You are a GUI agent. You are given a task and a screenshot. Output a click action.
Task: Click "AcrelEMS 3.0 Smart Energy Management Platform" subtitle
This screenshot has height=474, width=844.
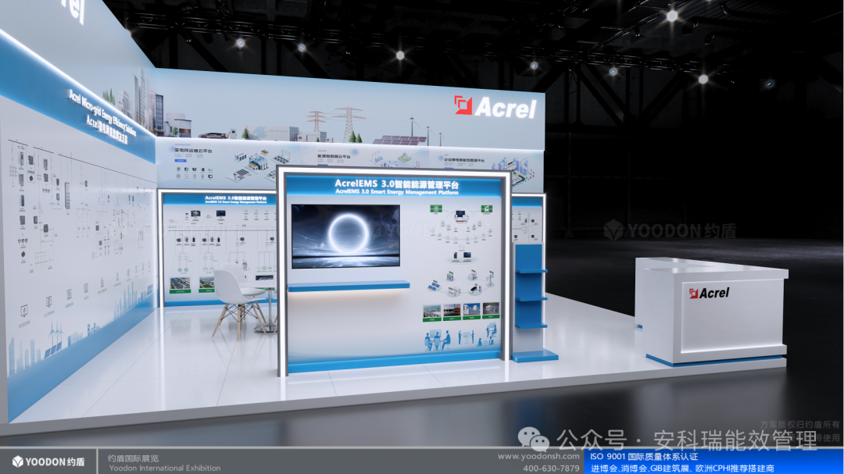[397, 191]
